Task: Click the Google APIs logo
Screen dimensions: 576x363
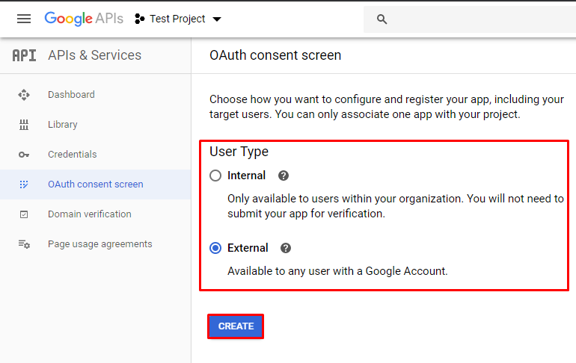Action: (84, 19)
